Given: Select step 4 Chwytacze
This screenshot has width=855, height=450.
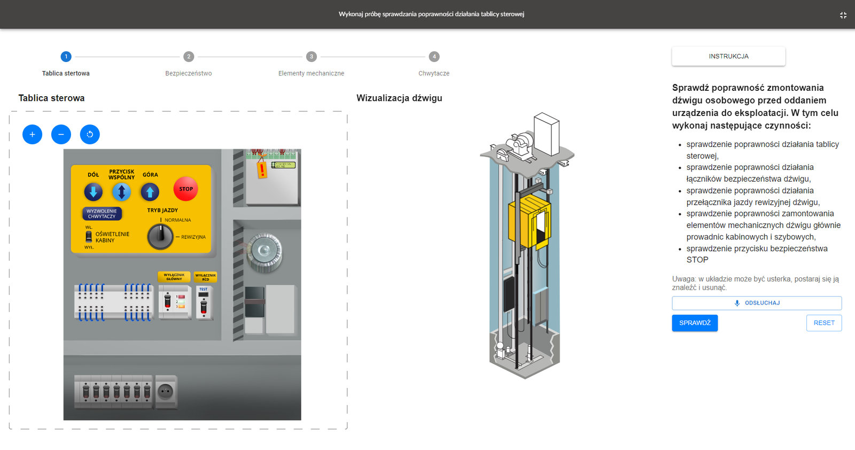Looking at the screenshot, I should tap(434, 57).
